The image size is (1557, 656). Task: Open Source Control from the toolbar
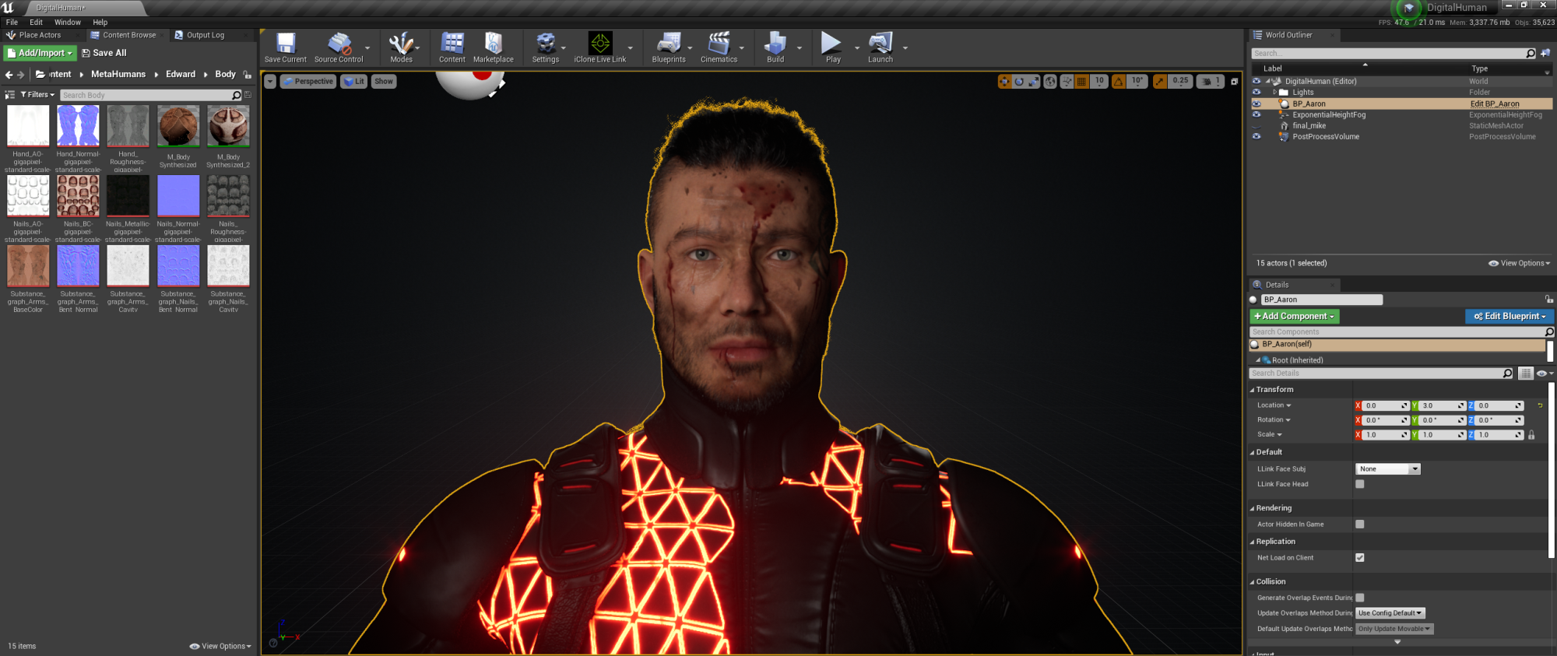point(339,47)
